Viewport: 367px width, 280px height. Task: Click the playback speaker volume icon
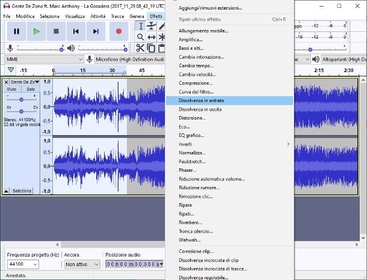point(70,48)
